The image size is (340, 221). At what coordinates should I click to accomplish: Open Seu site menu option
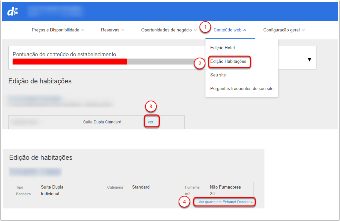pos(218,75)
